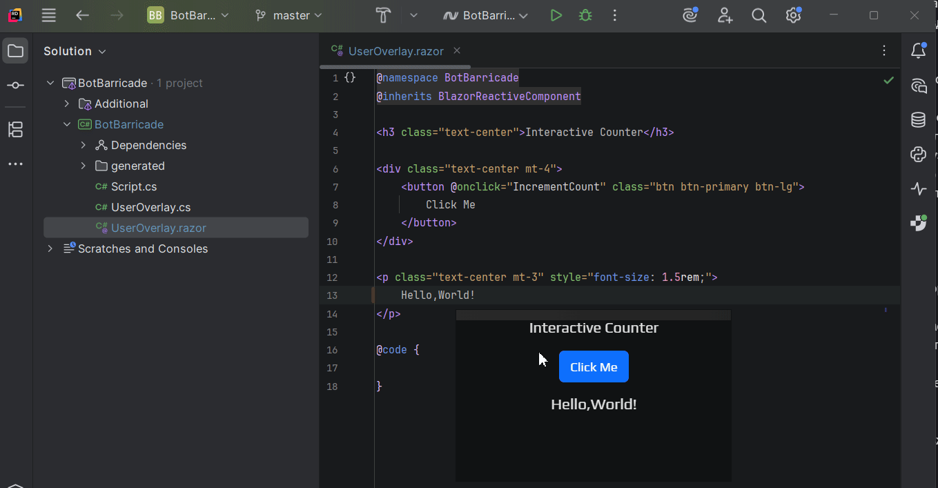
Task: Open Search Everywhere with the magnifier icon
Action: [x=759, y=14]
